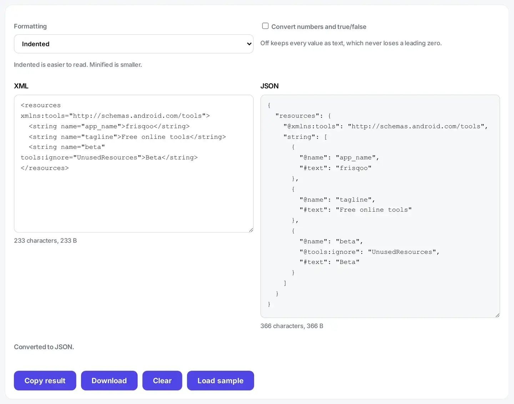Click the "resources": { line in JSON
Viewport: 514px width, 404px height.
point(303,116)
